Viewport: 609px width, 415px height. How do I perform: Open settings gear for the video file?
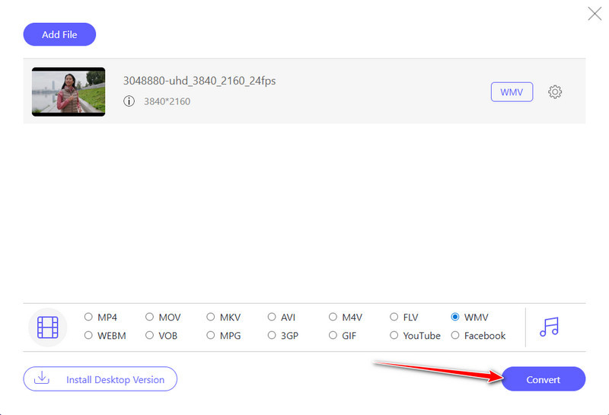[555, 92]
